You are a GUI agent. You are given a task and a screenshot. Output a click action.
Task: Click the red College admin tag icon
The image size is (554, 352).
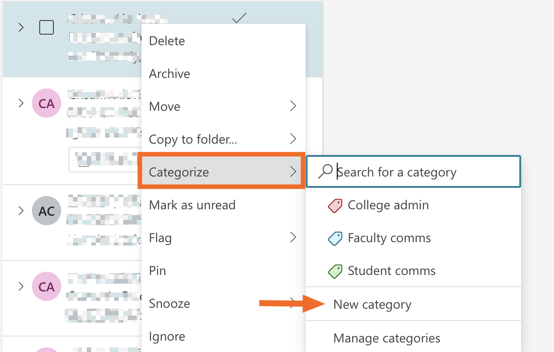click(x=335, y=206)
